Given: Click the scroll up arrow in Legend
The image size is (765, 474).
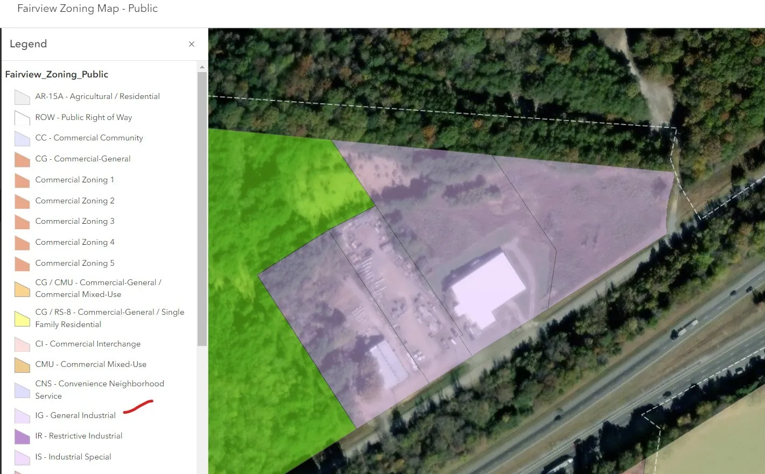Looking at the screenshot, I should (202, 67).
